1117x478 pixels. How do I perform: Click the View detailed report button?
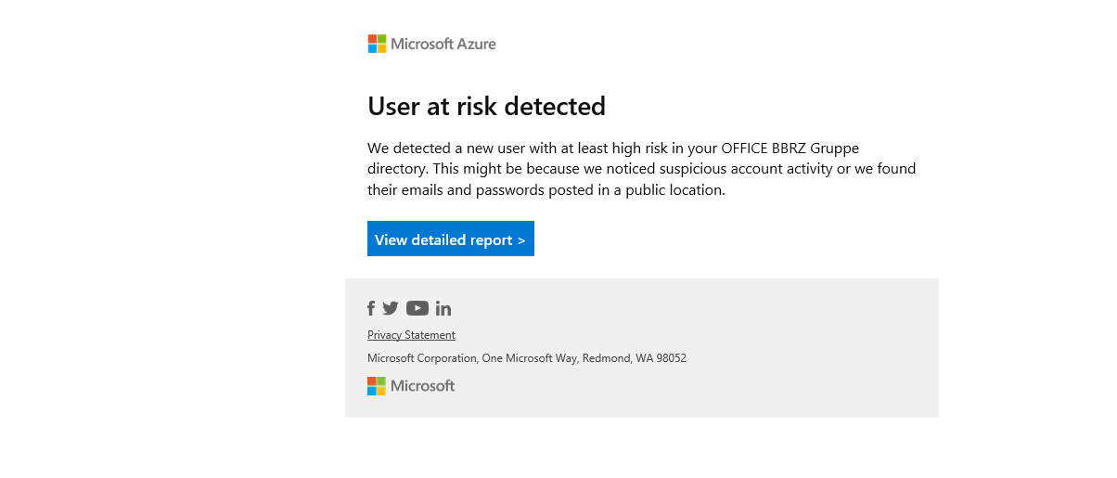tap(451, 239)
